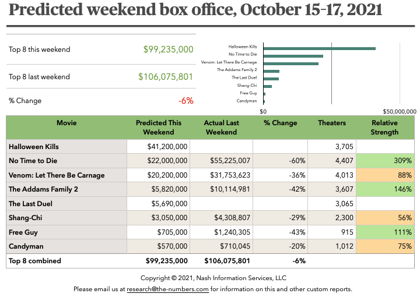Select the Theaters column header
The image size is (420, 297).
(331, 123)
